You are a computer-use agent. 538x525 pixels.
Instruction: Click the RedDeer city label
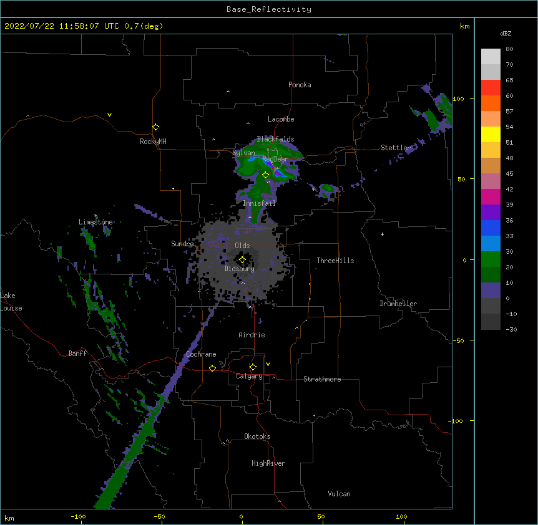point(275,159)
